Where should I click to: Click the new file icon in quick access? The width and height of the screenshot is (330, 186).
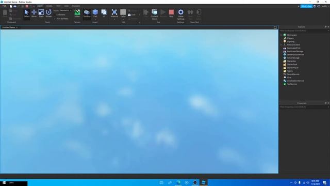click(x=11, y=6)
